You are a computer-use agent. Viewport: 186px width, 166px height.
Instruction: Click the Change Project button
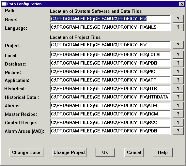pos(70,153)
